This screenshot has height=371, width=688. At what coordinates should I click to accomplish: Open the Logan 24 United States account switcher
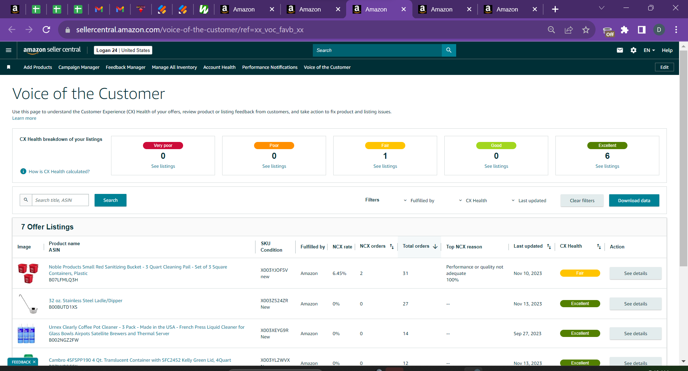click(123, 50)
